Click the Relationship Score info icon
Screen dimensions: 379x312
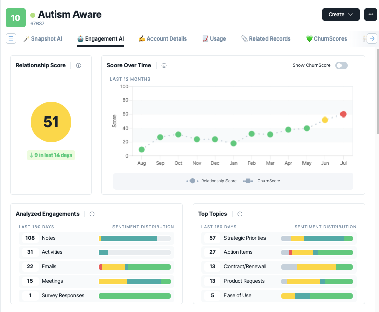coord(79,65)
